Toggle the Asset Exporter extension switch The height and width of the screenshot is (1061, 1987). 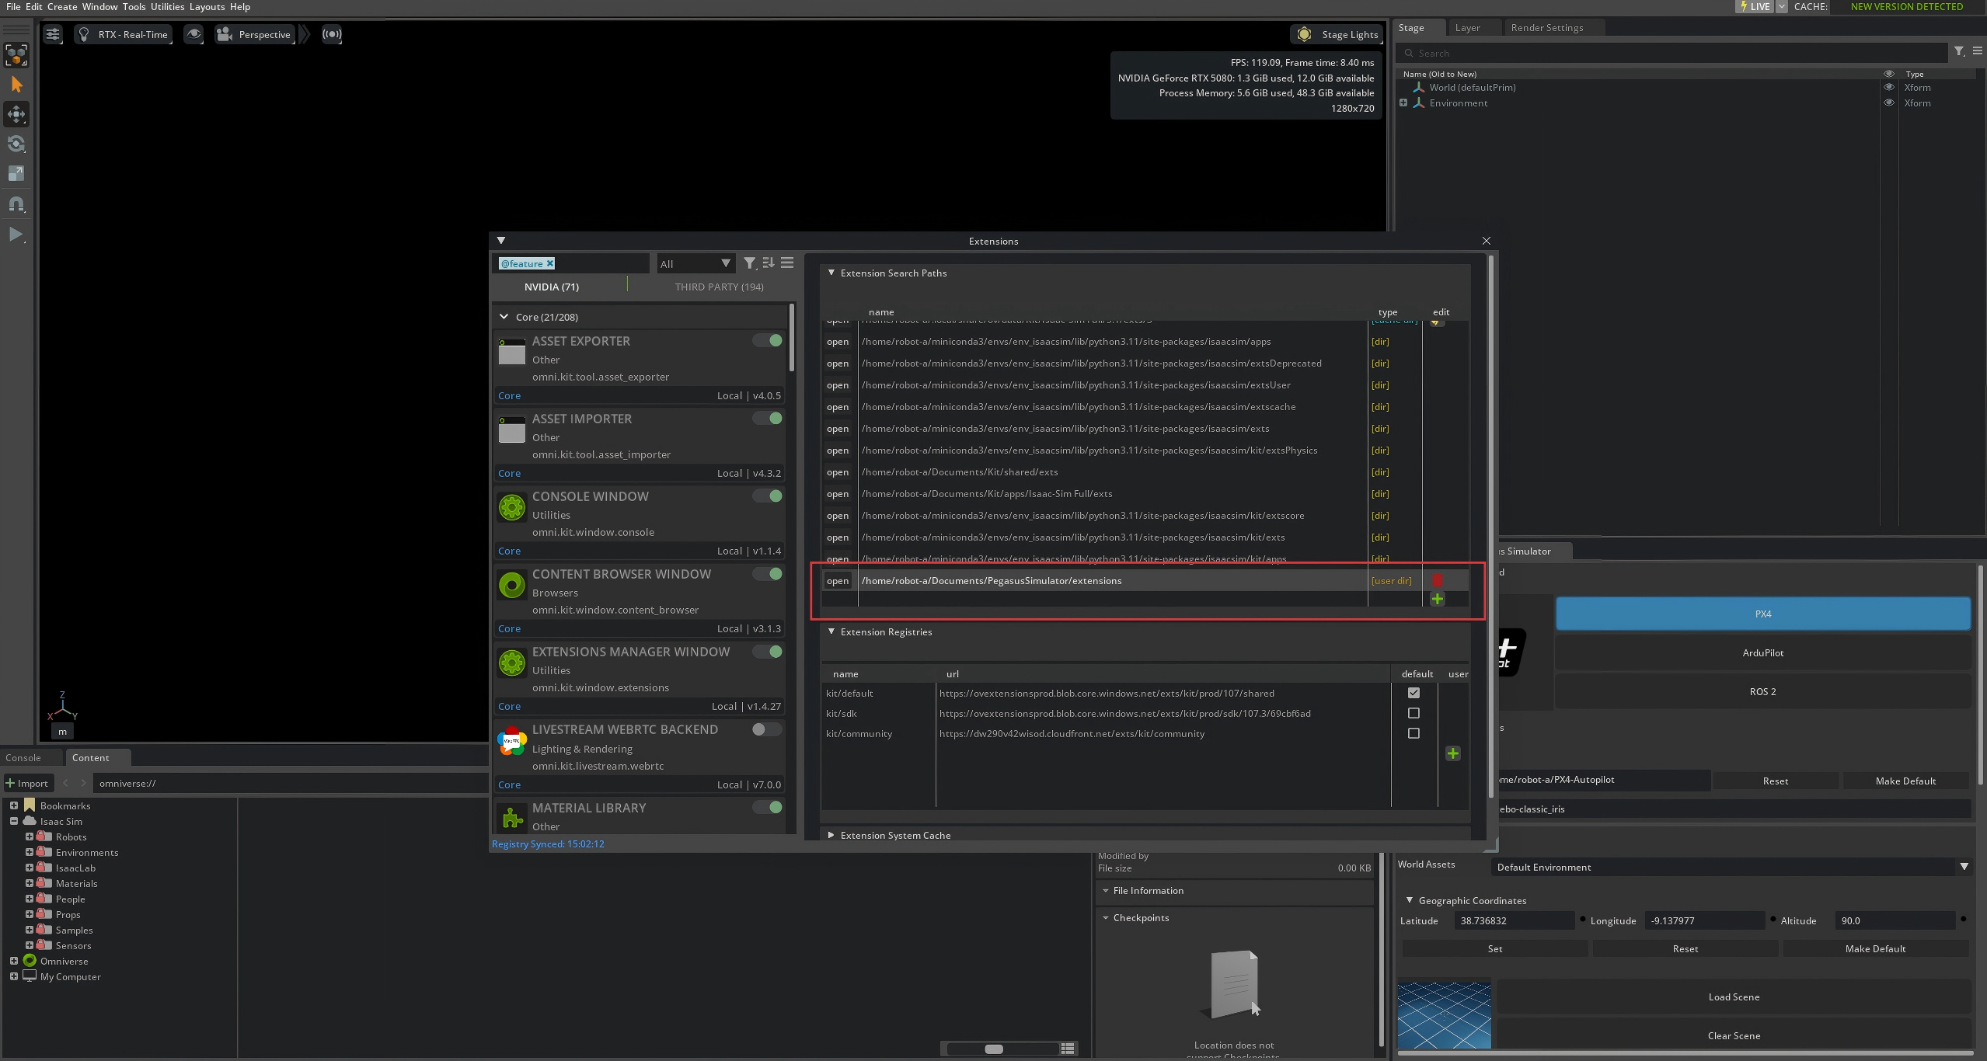tap(767, 340)
